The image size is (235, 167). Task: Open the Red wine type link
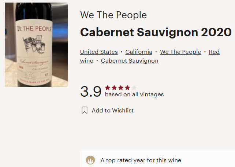point(214,52)
